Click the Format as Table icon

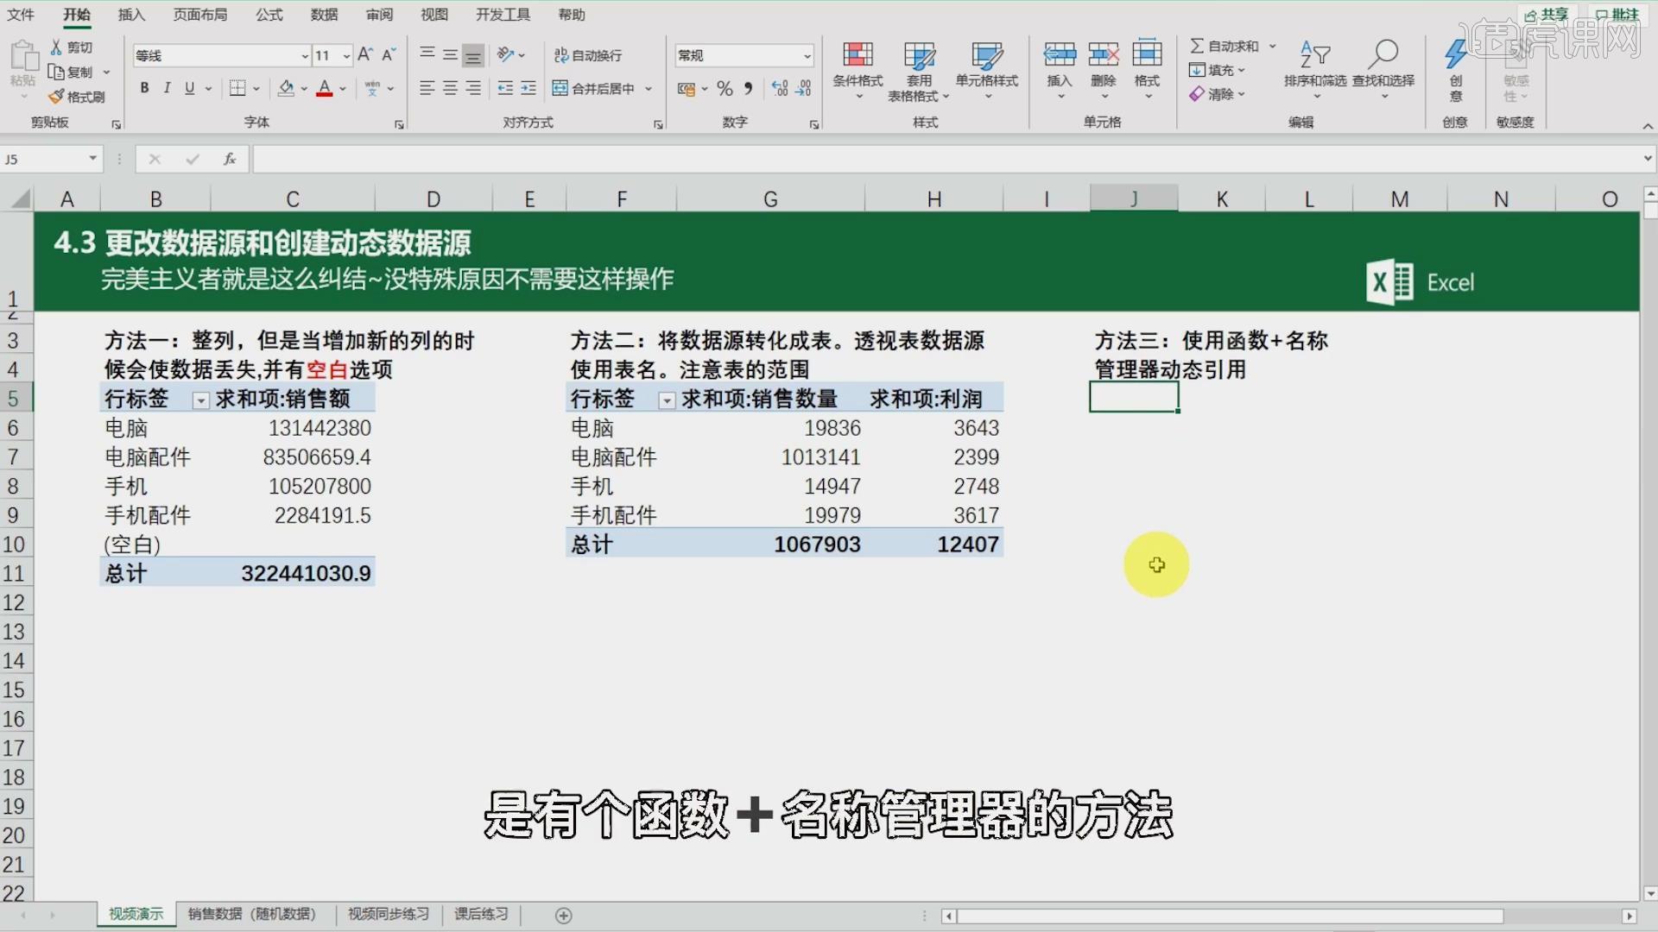click(x=919, y=56)
